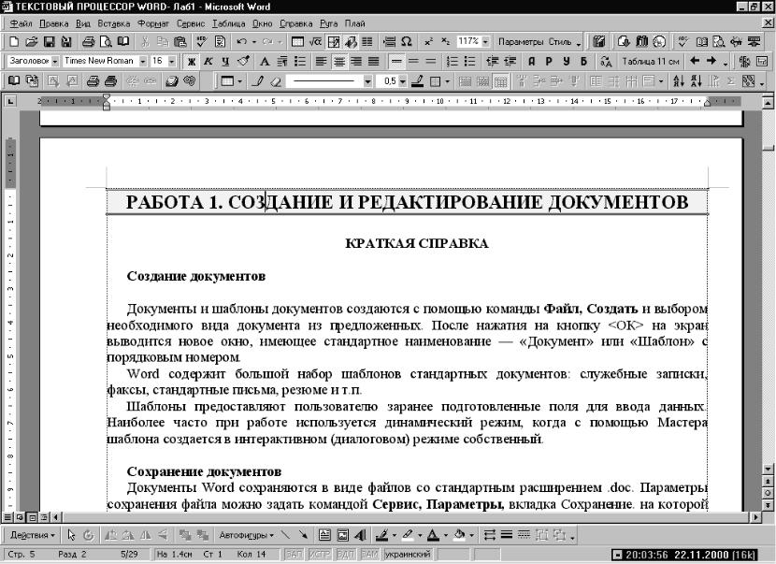Viewport: 776px width, 564px height.
Task: Insert a symbol with Omega icon
Action: (x=407, y=41)
